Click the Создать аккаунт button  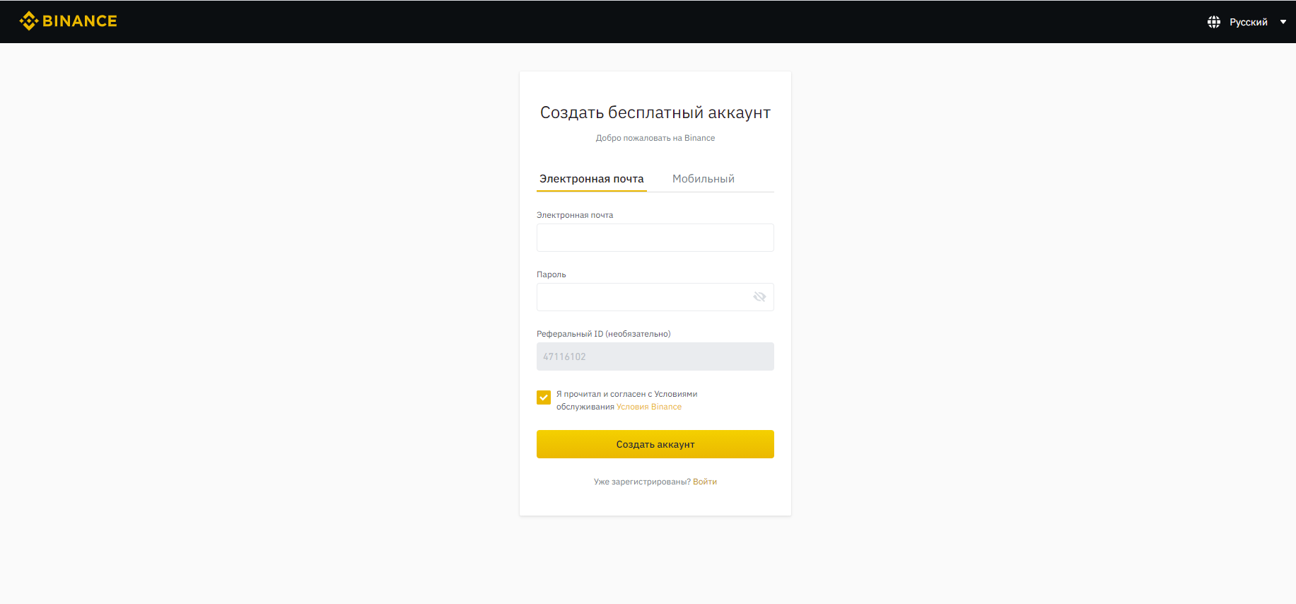pyautogui.click(x=655, y=444)
